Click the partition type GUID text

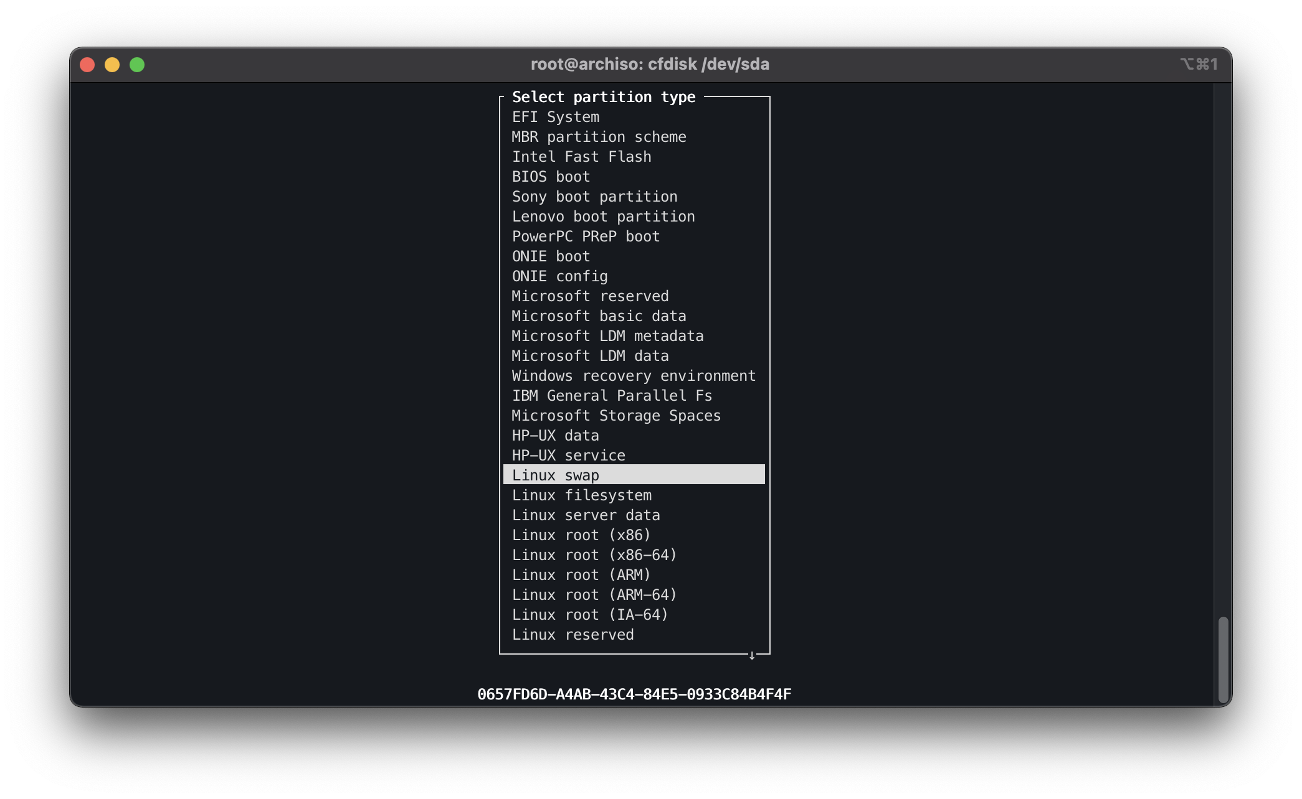[634, 694]
